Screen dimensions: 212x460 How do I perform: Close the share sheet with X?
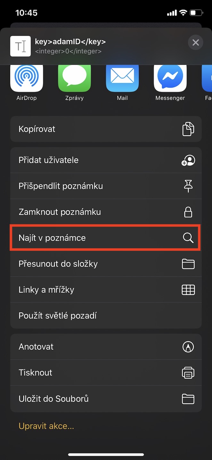point(195,43)
